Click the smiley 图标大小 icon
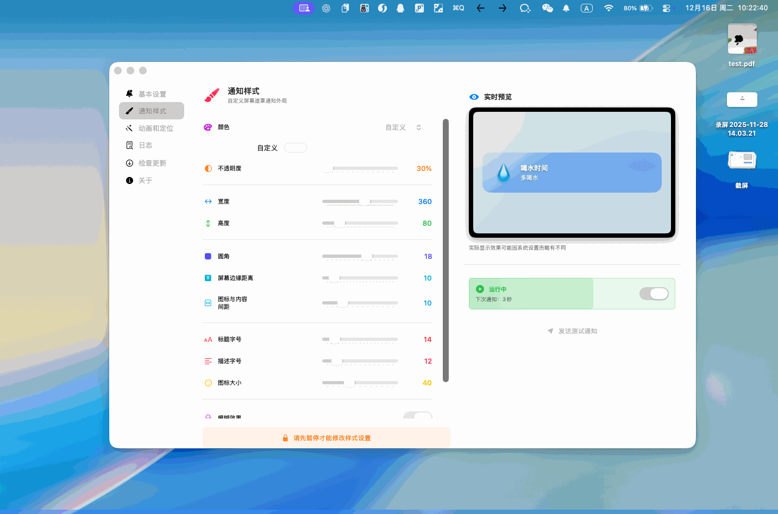This screenshot has width=778, height=514. [208, 383]
